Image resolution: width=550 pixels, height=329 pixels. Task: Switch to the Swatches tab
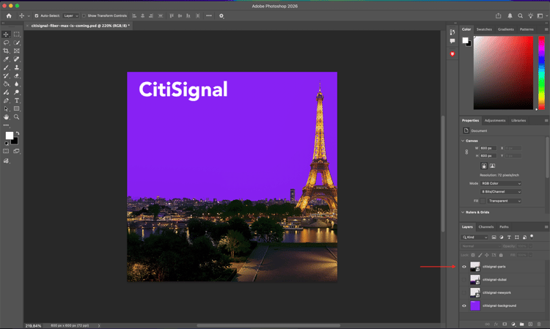point(484,29)
